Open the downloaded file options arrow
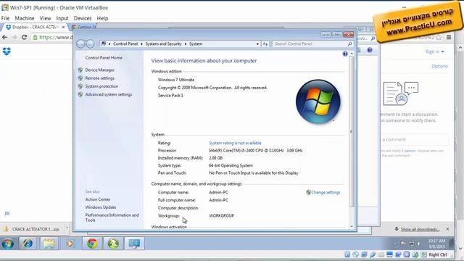This screenshot has width=464, height=261. [67, 228]
